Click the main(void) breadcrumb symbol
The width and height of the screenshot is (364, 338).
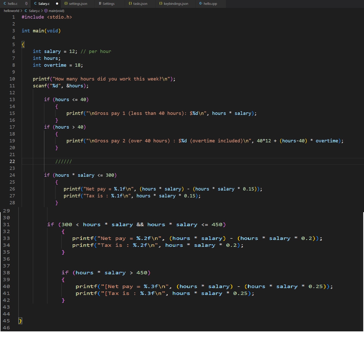coord(56,11)
